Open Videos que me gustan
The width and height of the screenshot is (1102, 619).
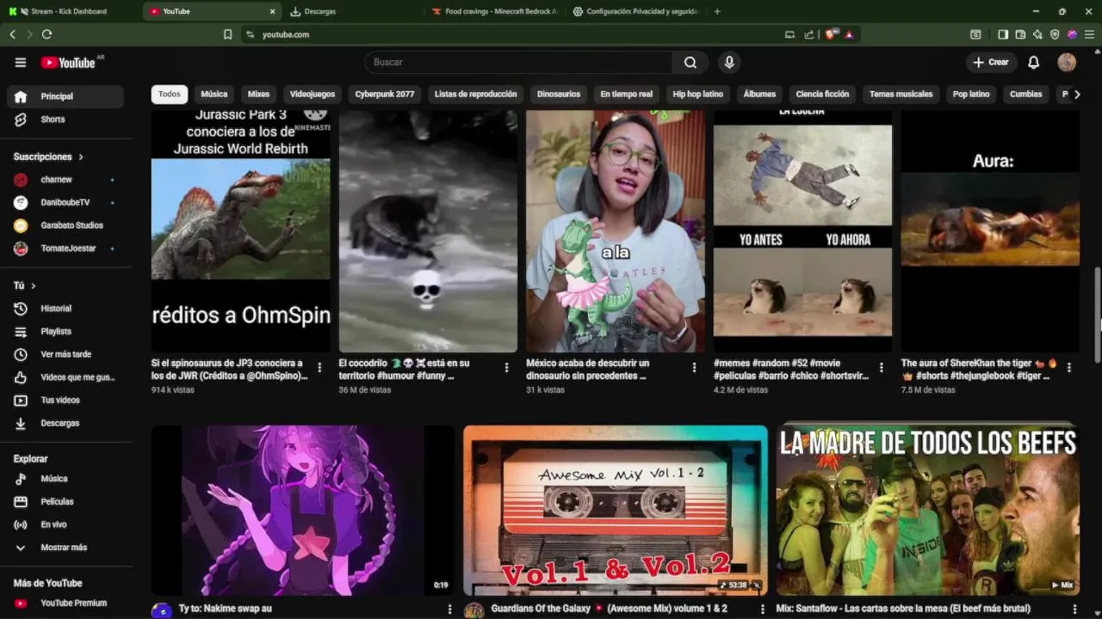(65, 377)
